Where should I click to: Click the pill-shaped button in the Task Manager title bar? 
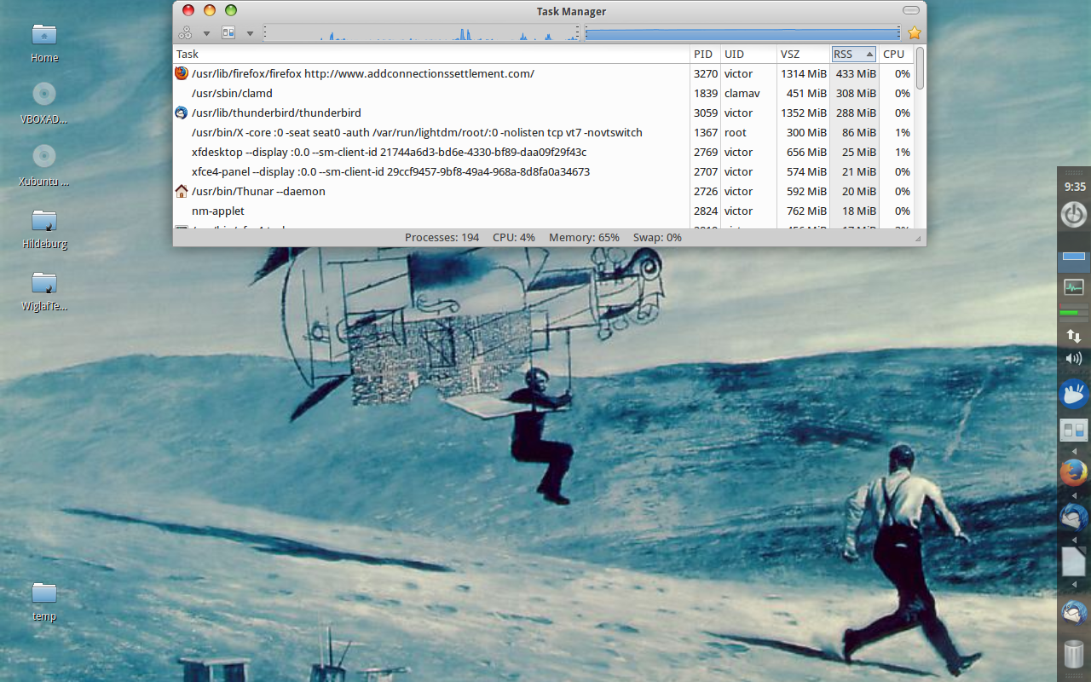click(911, 10)
